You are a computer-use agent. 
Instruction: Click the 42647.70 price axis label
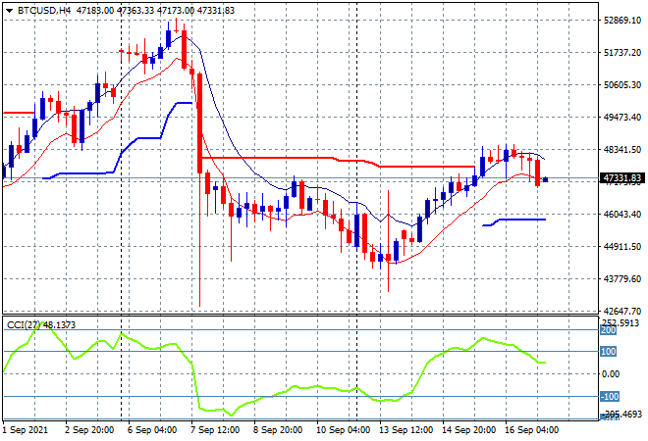(x=621, y=311)
